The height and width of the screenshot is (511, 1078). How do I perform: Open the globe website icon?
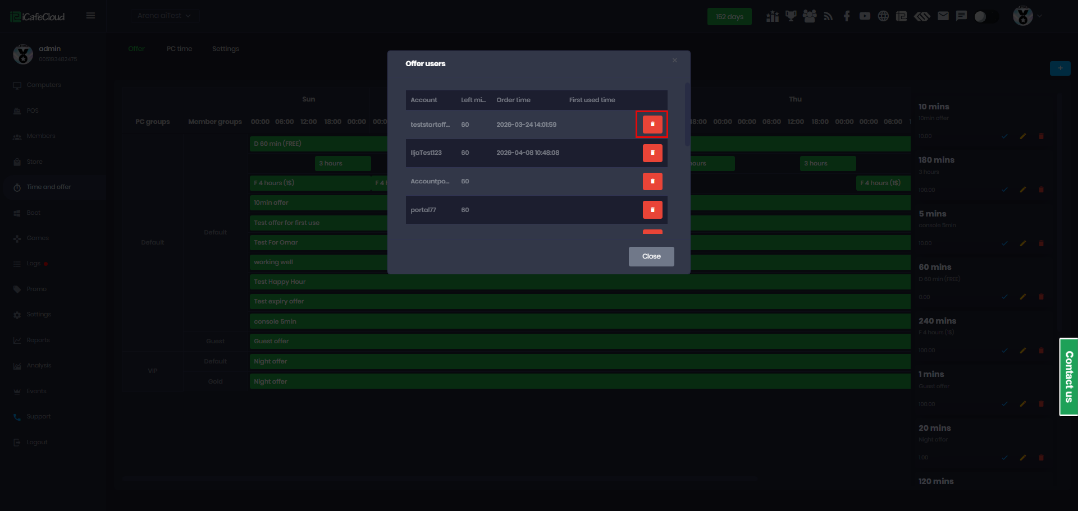coord(883,16)
